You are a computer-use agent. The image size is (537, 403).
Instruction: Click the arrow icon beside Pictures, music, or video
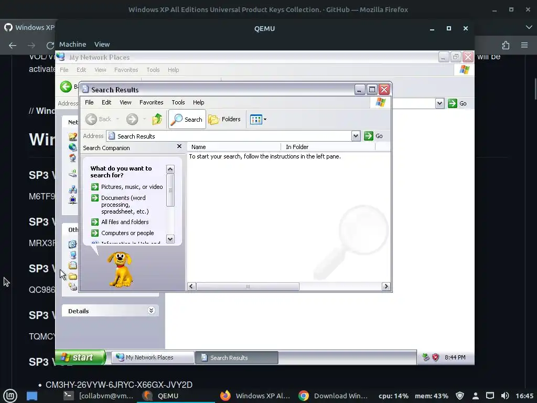pos(95,187)
